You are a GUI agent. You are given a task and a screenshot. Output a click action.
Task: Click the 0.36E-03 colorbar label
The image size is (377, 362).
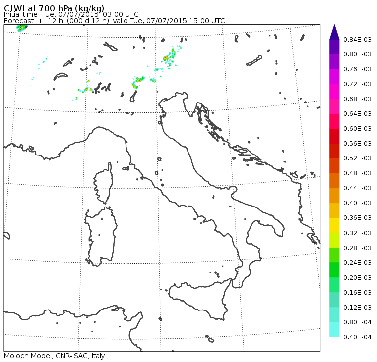(x=357, y=218)
